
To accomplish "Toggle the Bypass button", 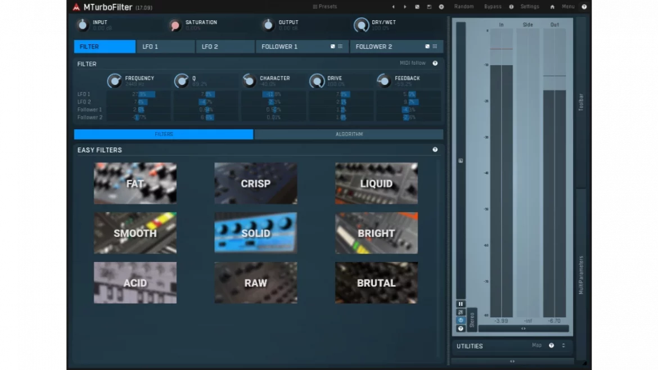I will point(493,7).
